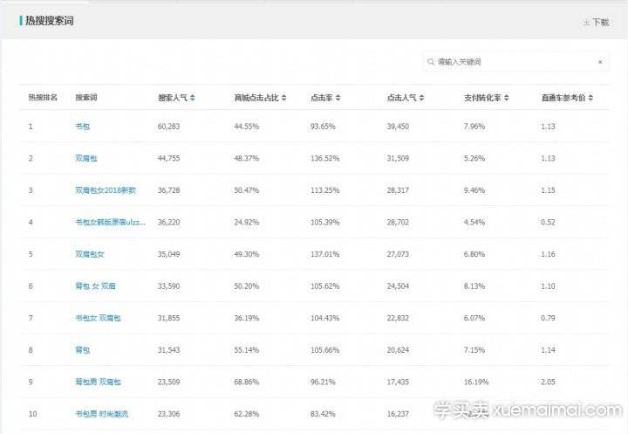This screenshot has width=628, height=434.
Task: Select the 31,543 search popularity value
Action: 168,350
